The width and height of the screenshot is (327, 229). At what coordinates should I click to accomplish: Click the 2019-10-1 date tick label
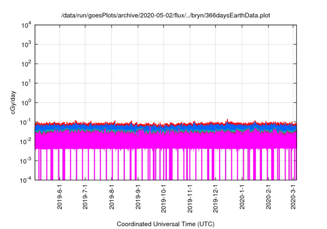[x=163, y=198]
